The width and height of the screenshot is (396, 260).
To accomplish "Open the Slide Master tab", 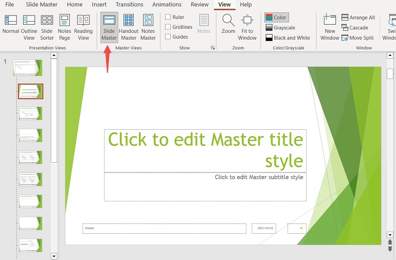I will pos(42,5).
